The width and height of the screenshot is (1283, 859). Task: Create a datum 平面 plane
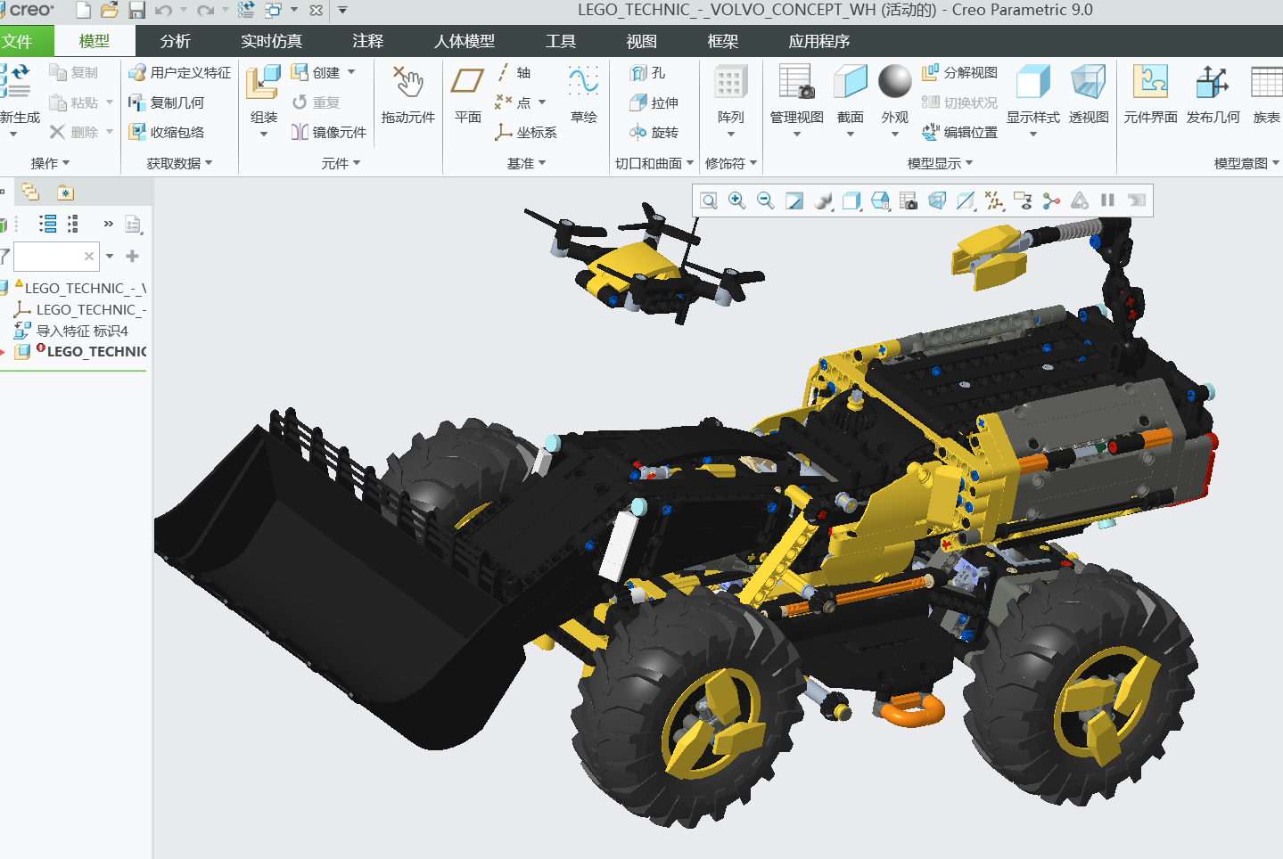467,94
